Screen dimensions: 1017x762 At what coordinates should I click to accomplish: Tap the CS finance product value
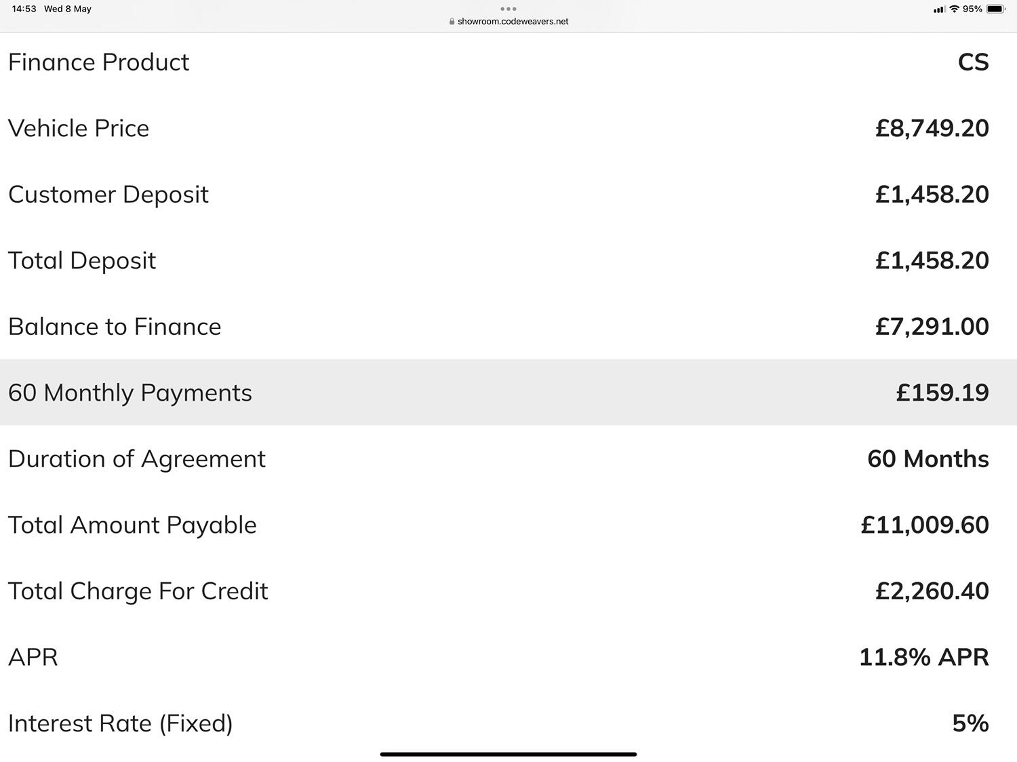(974, 62)
